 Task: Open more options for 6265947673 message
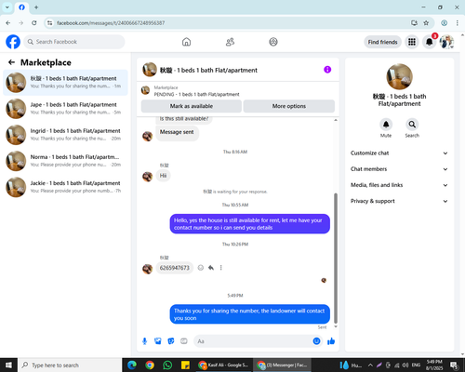[220, 268]
